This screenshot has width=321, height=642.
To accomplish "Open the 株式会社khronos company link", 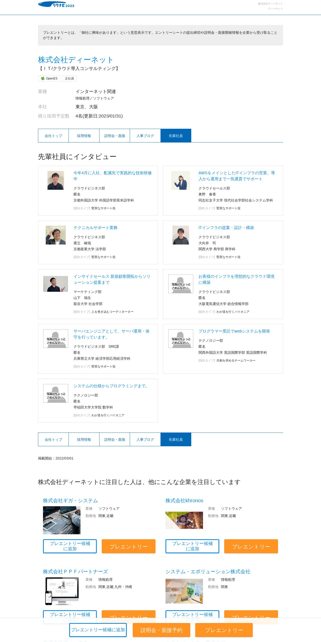I will pos(184,500).
